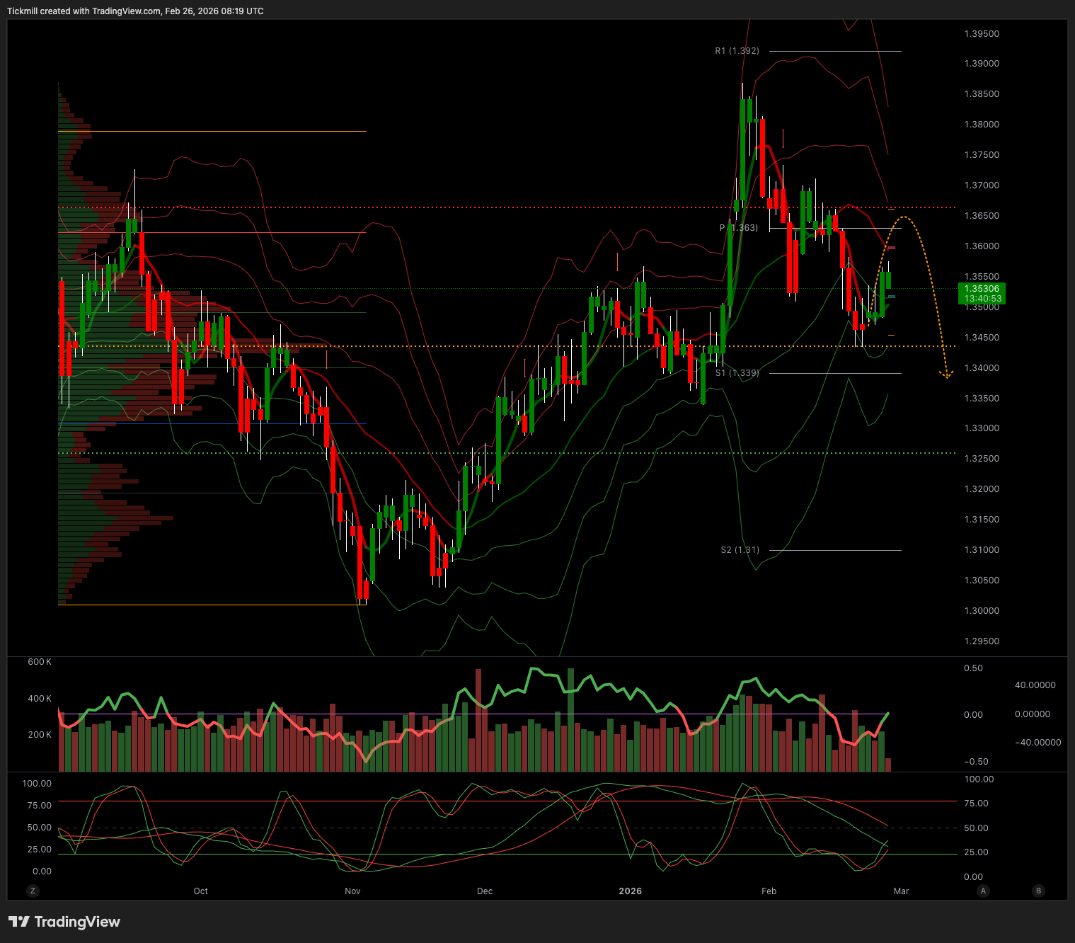Image resolution: width=1075 pixels, height=943 pixels.
Task: Toggle the B scale button
Action: pos(1038,891)
